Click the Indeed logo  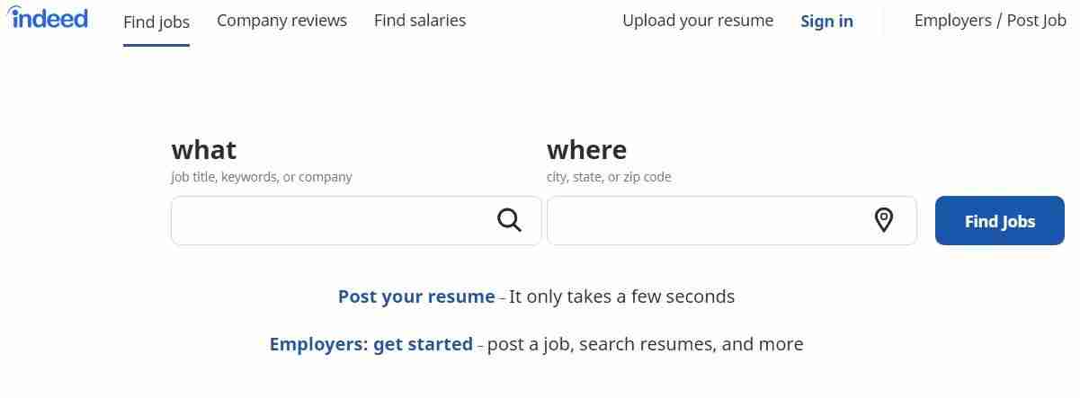pos(49,18)
